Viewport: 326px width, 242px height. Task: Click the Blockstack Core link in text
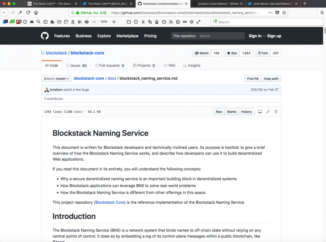tap(110, 202)
